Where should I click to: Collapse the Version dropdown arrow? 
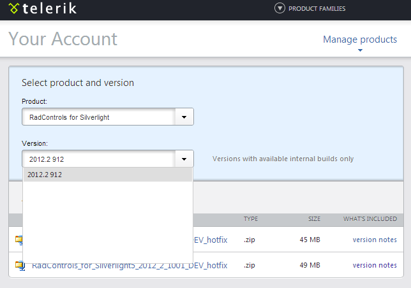point(184,159)
